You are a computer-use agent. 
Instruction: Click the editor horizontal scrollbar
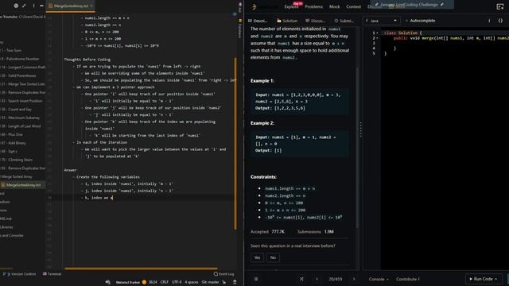(x=141, y=269)
